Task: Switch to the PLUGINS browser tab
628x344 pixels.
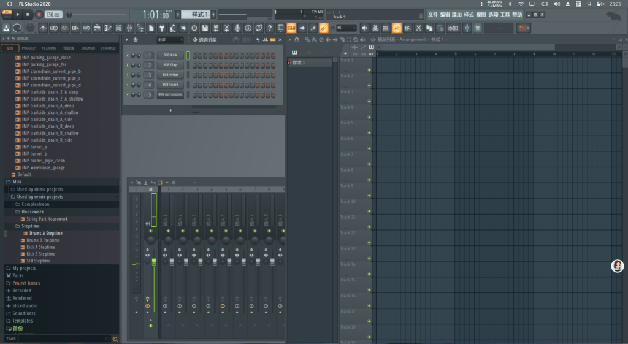Action: [x=49, y=48]
